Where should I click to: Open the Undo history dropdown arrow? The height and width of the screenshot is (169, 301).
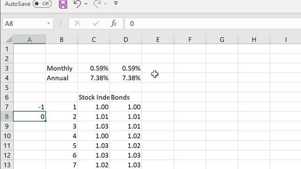[x=86, y=4]
